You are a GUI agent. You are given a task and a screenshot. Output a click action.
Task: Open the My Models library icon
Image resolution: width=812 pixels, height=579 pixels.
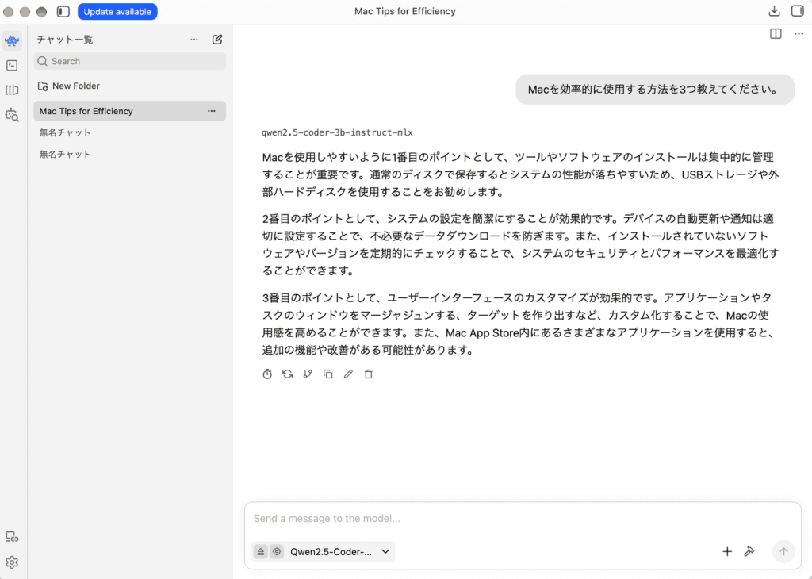(x=12, y=90)
